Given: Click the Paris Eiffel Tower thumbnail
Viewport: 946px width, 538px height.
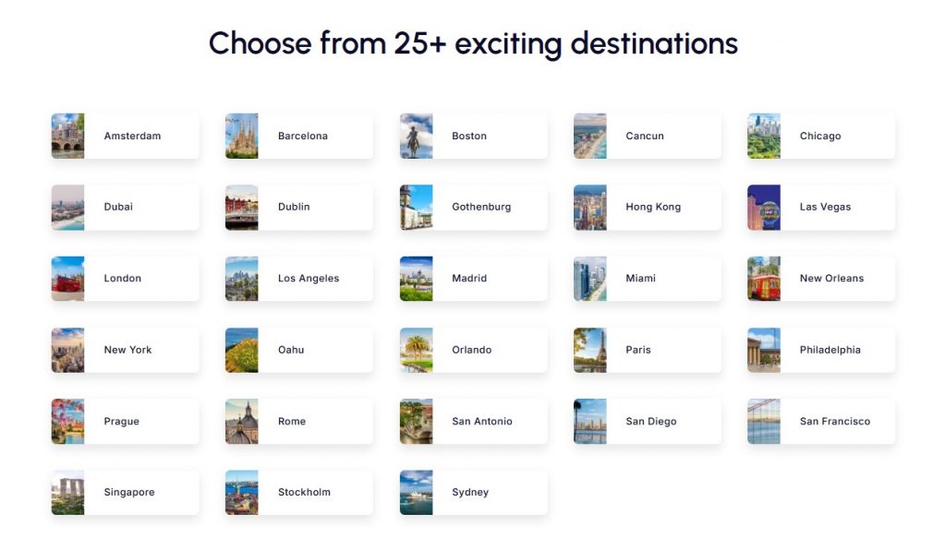Looking at the screenshot, I should click(x=589, y=349).
